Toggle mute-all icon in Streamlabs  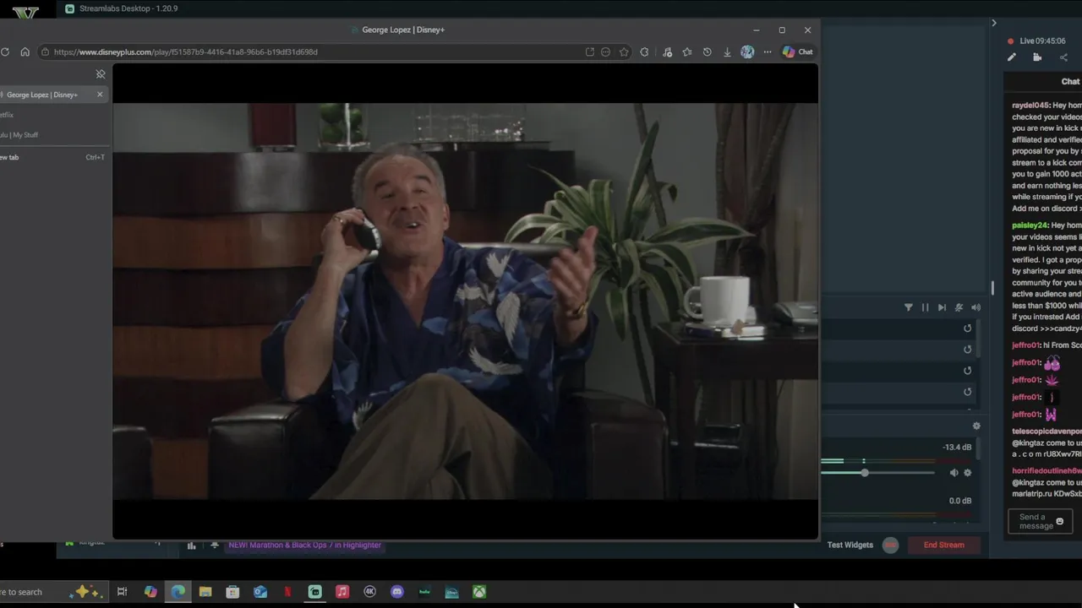pyautogui.click(x=959, y=307)
